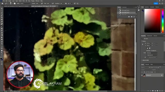Click the rainbow hue slider strip
Screen dimensions: 165x92
click(163, 21)
